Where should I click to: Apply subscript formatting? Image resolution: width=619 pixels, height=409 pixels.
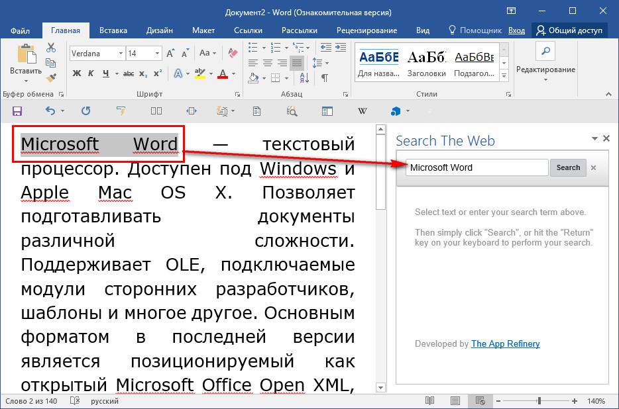(144, 73)
